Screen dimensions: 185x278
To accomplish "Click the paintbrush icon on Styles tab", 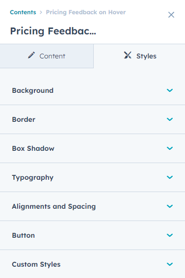I will tap(128, 55).
